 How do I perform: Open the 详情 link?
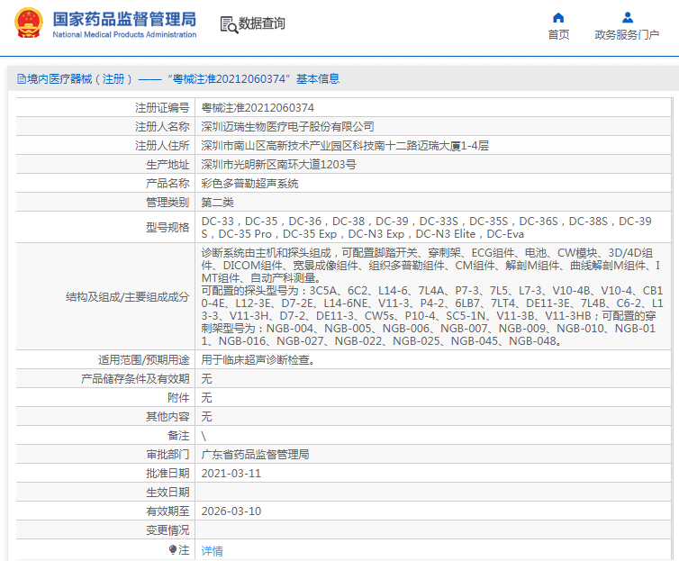[212, 550]
